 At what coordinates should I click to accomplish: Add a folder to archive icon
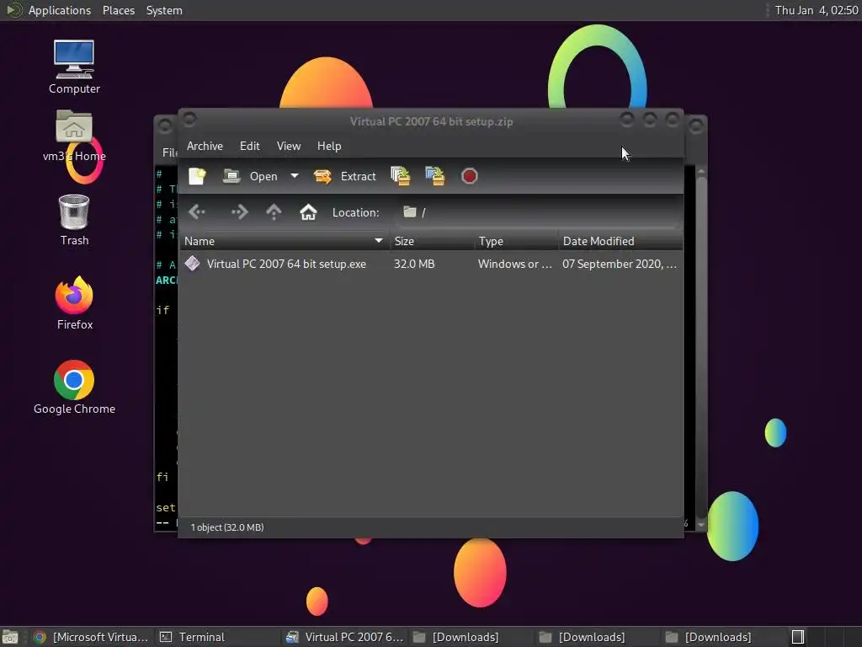coord(435,176)
